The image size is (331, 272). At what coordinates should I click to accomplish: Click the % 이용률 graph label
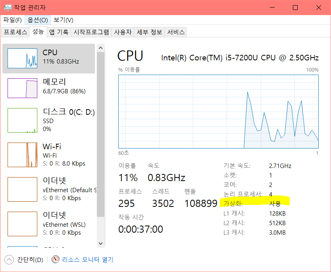coord(129,69)
